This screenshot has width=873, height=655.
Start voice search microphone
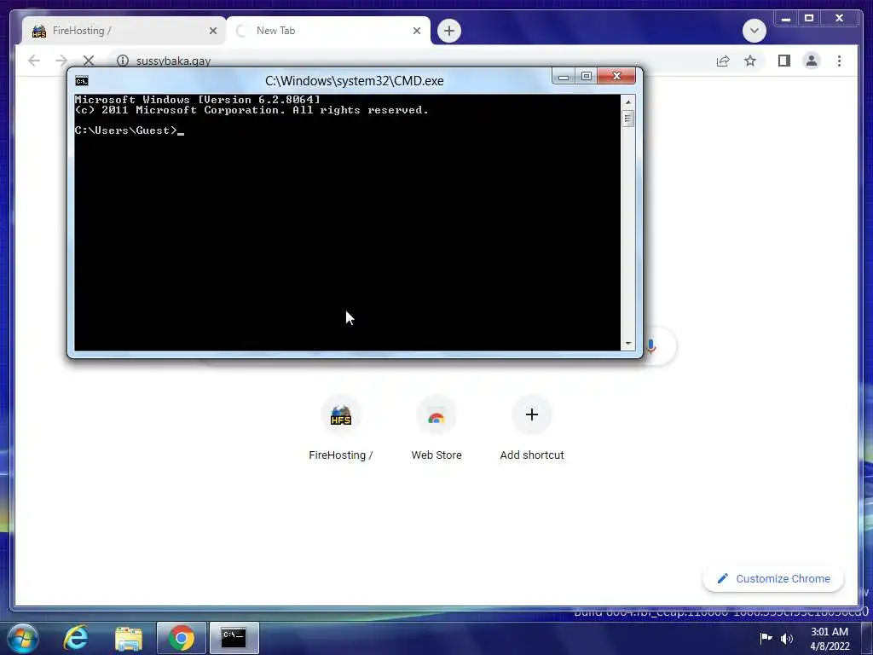pos(650,346)
